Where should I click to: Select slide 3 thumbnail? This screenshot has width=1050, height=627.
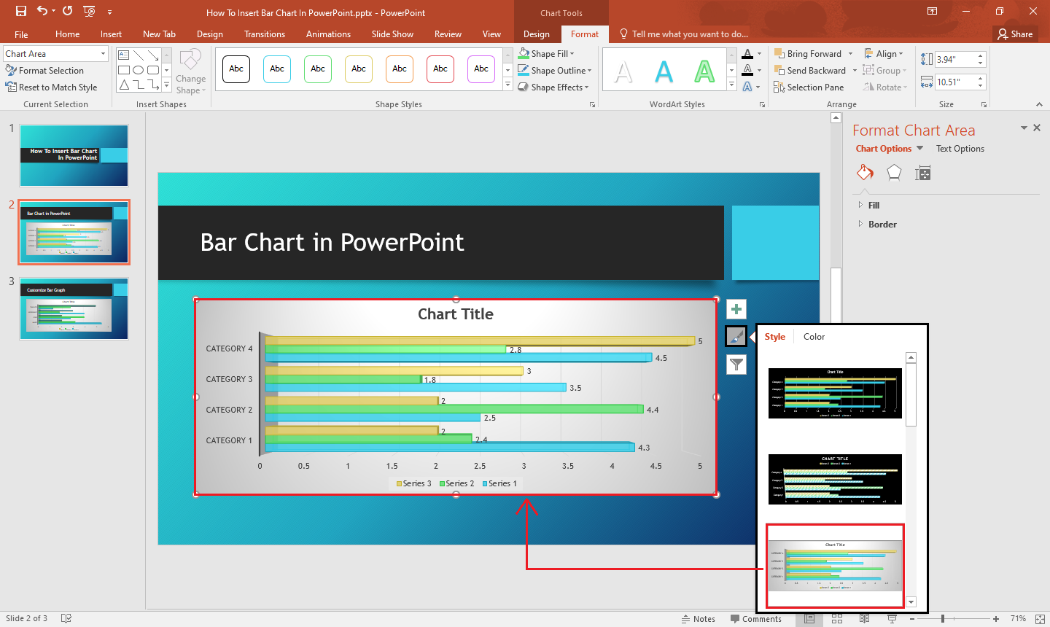[74, 308]
